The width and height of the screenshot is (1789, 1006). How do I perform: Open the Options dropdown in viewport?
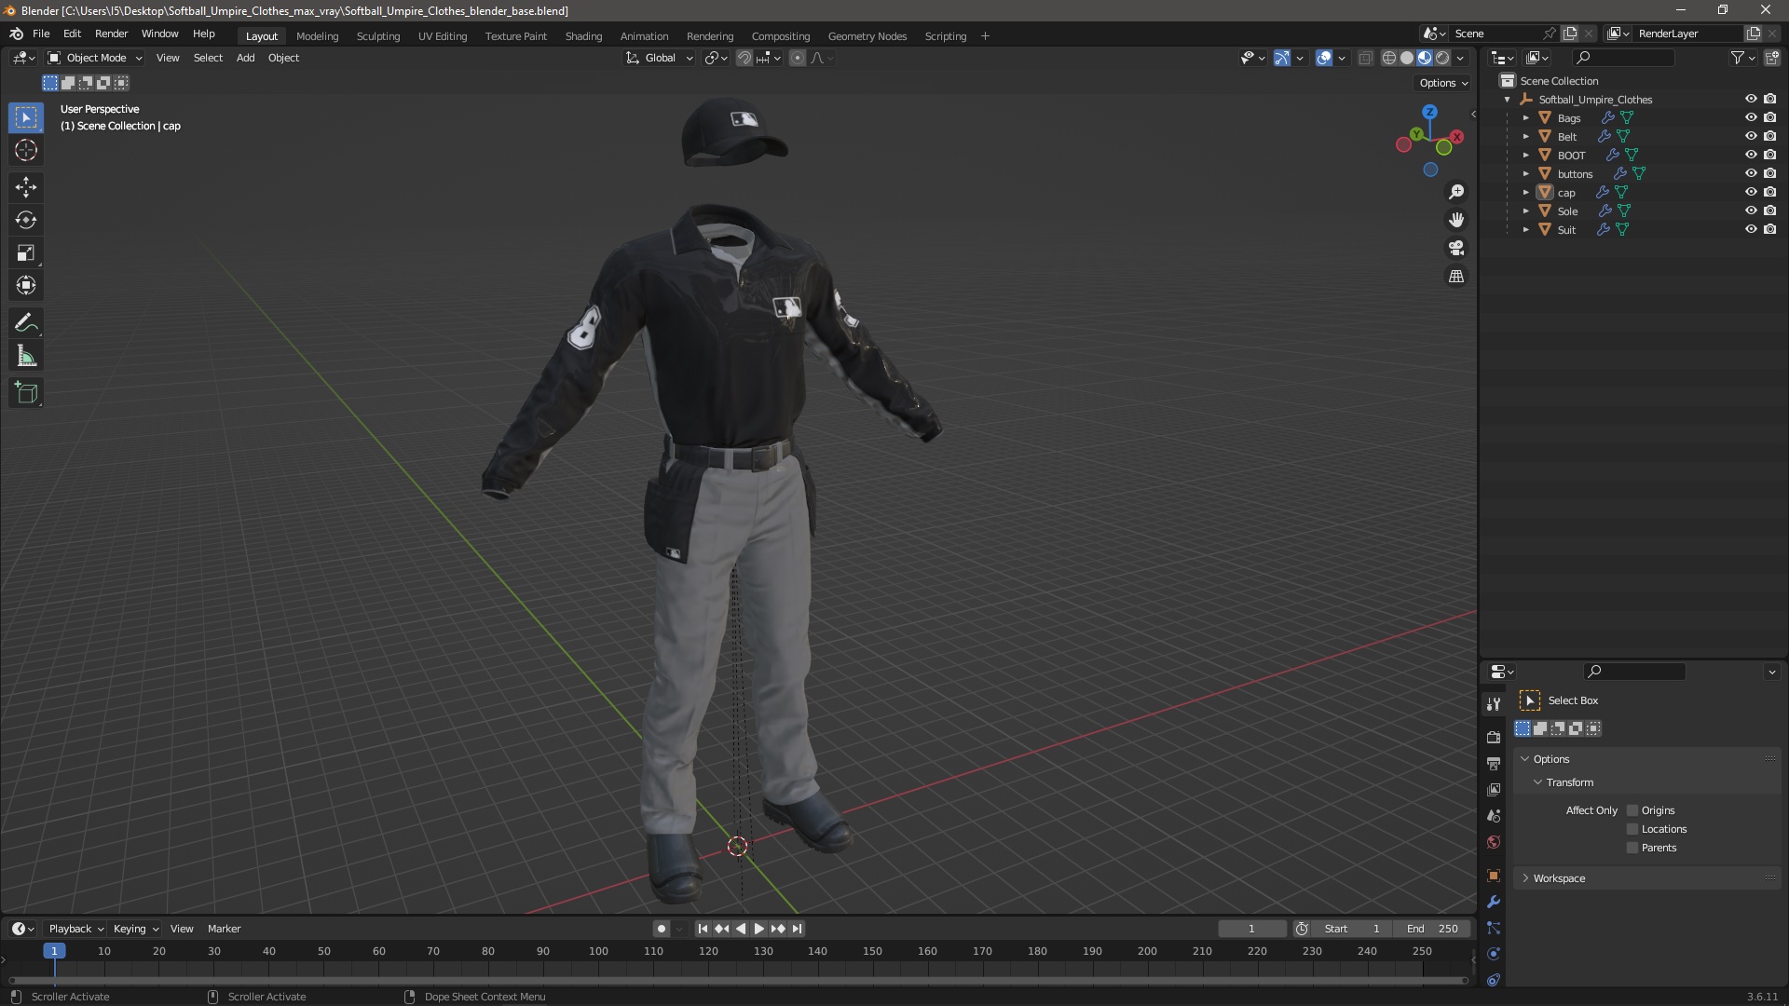pyautogui.click(x=1443, y=83)
